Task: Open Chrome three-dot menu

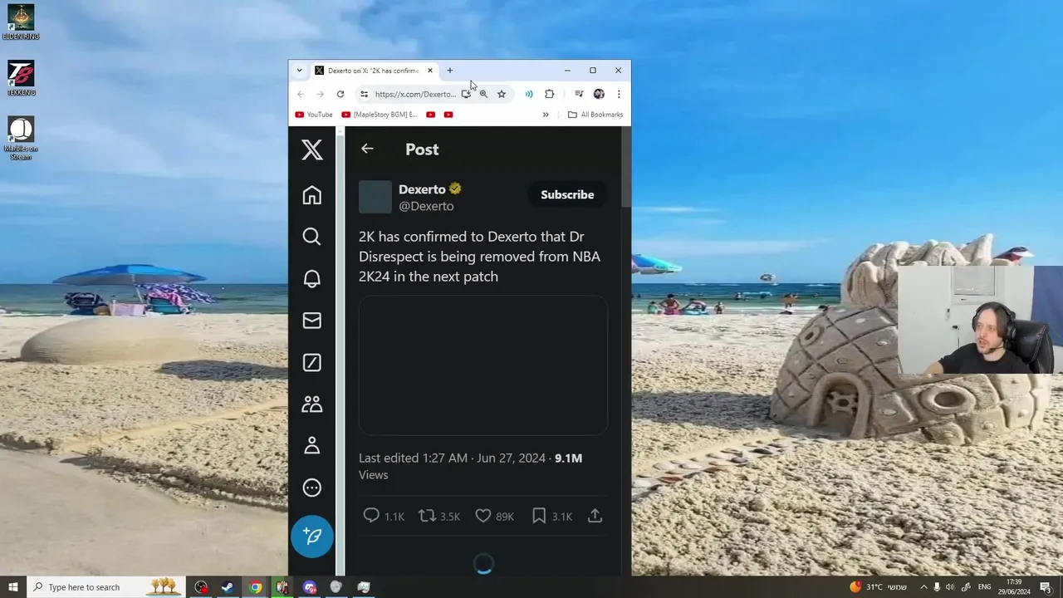Action: 619,94
